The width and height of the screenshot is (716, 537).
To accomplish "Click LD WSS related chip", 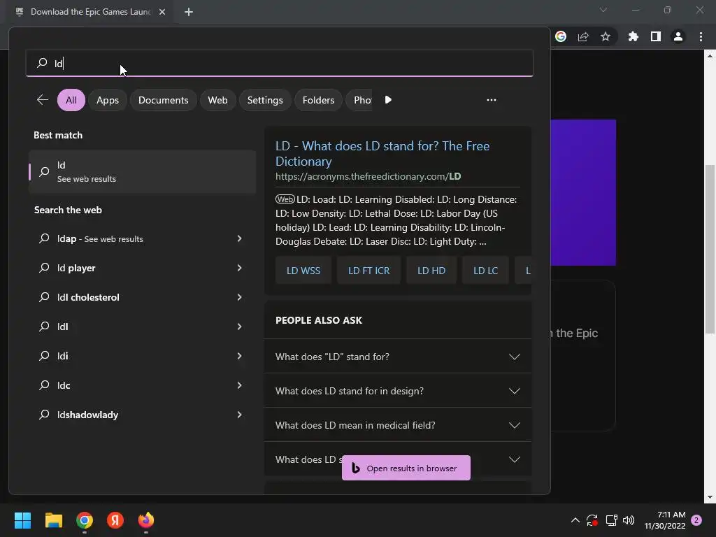I will tap(303, 271).
